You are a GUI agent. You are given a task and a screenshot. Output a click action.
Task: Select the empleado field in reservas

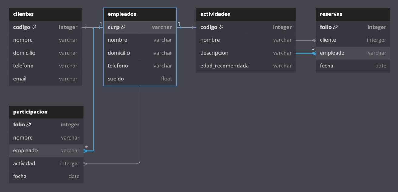coord(353,53)
